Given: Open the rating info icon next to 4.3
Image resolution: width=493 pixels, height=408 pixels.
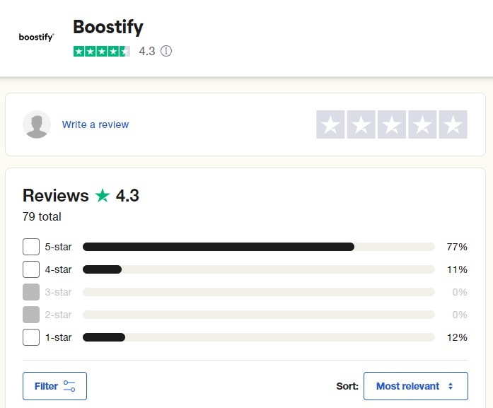Looking at the screenshot, I should coord(166,51).
